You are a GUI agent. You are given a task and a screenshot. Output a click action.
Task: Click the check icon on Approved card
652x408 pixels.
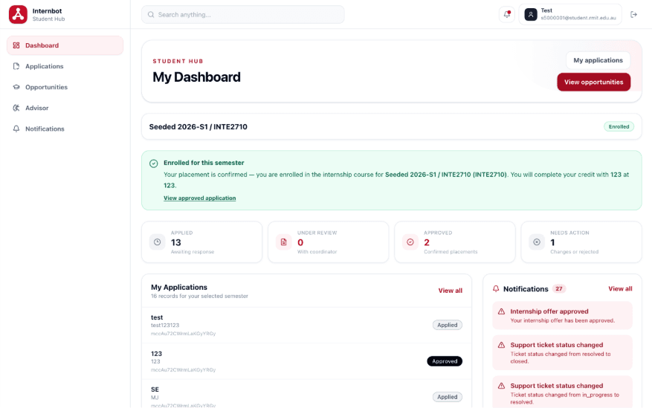tap(410, 242)
